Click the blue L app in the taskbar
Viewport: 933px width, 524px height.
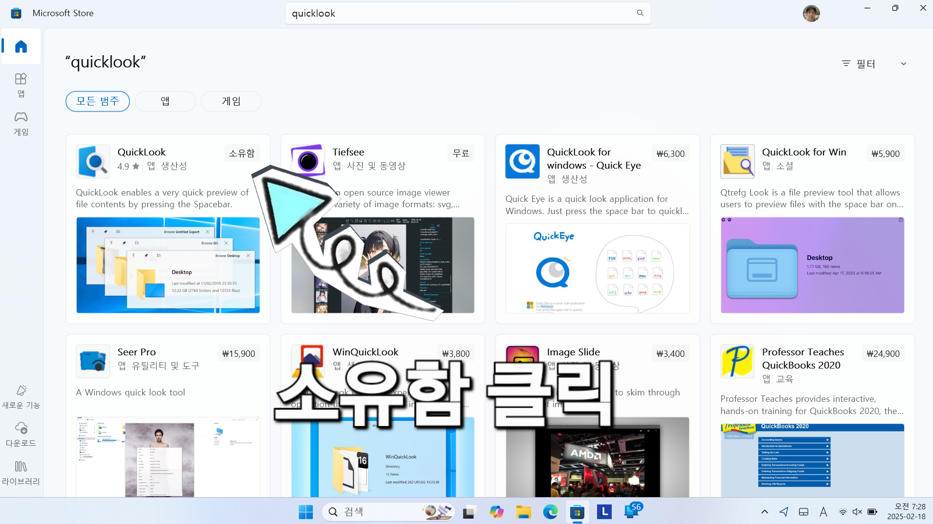coord(604,512)
